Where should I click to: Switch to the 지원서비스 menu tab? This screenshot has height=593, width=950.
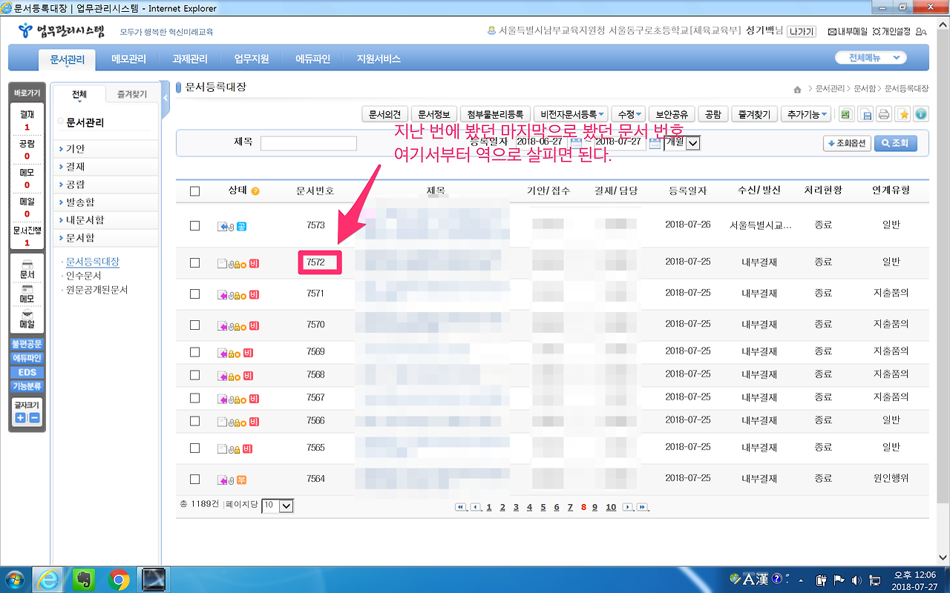[x=379, y=59]
